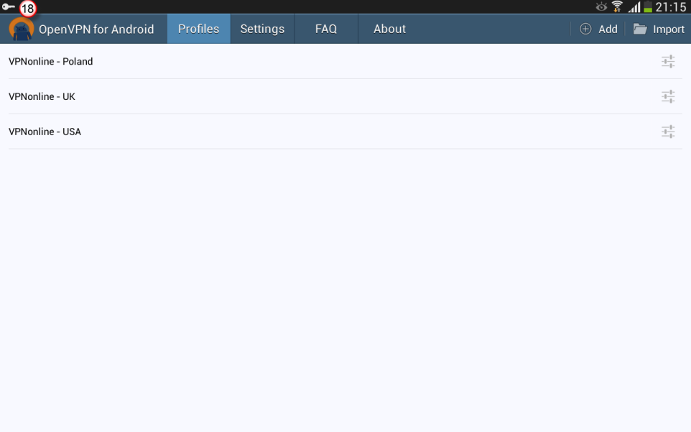
Task: Tap the 21:15 clock
Action: pyautogui.click(x=670, y=7)
